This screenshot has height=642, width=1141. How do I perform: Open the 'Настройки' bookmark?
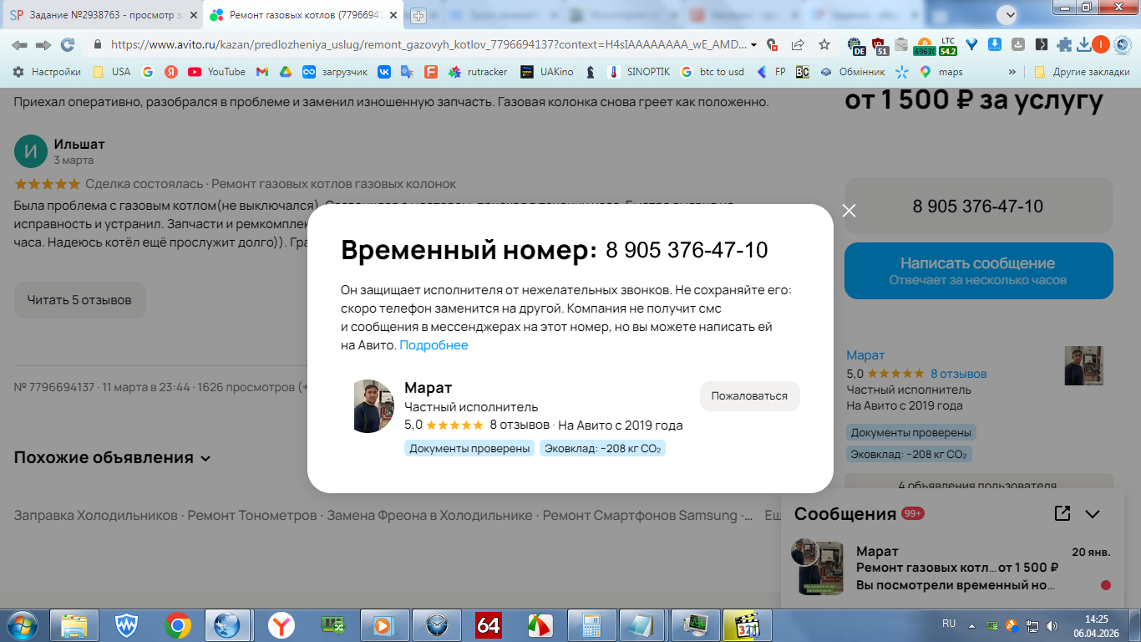coord(47,72)
